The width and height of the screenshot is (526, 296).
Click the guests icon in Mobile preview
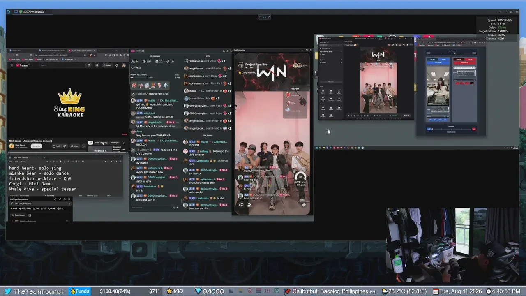coord(249,205)
